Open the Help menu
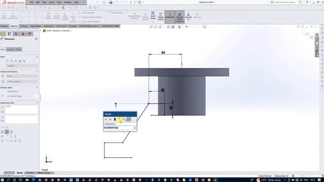Screen dimensions: 324x182 (x=76, y=2)
